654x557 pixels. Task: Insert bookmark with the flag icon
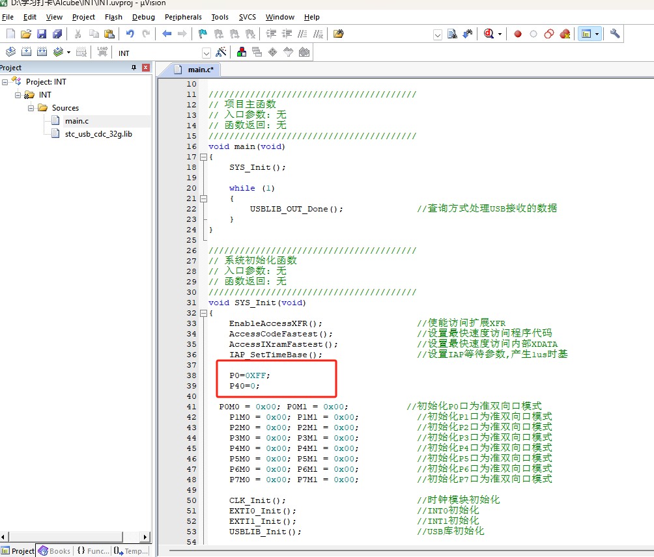(203, 34)
